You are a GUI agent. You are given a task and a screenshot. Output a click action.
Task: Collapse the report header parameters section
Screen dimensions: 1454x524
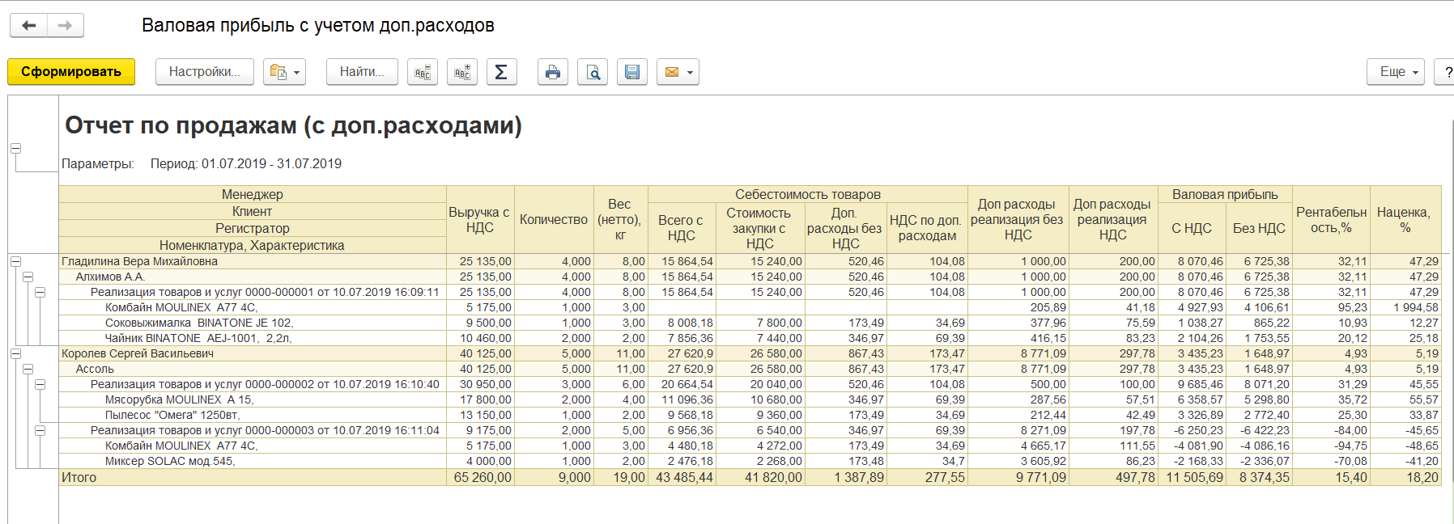pos(15,148)
